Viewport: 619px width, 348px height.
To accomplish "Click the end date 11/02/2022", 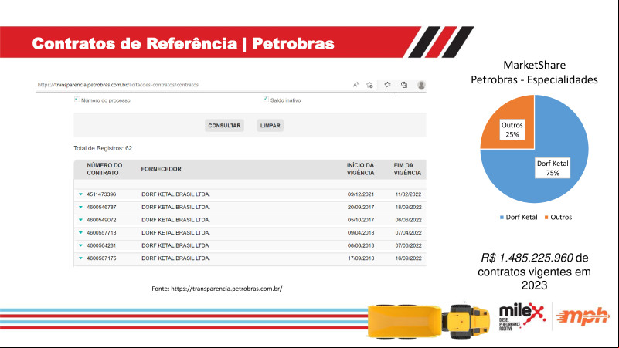I will pos(408,194).
